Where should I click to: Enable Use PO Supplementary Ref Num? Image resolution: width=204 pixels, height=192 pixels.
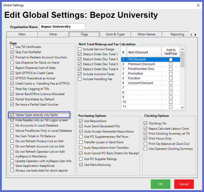coord(81,137)
